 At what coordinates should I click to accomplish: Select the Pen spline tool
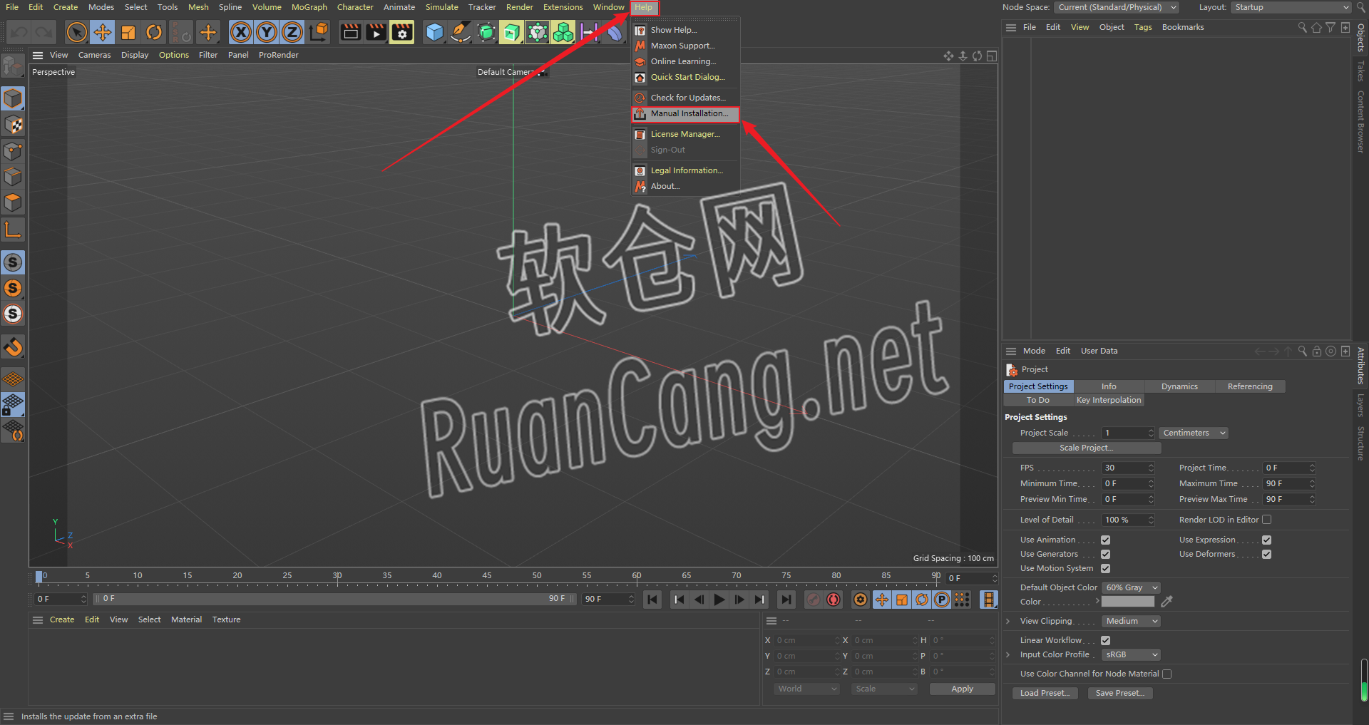pyautogui.click(x=460, y=32)
